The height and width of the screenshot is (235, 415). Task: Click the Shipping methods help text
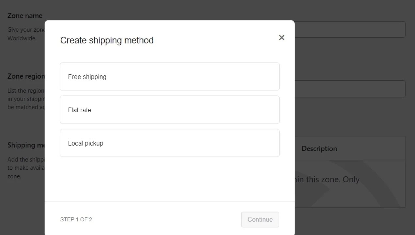(x=26, y=168)
